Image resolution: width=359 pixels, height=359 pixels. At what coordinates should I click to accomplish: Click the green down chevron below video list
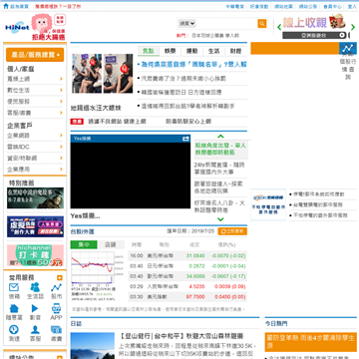[220, 219]
